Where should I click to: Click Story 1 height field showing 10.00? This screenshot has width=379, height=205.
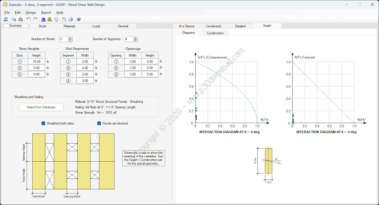pyautogui.click(x=36, y=62)
